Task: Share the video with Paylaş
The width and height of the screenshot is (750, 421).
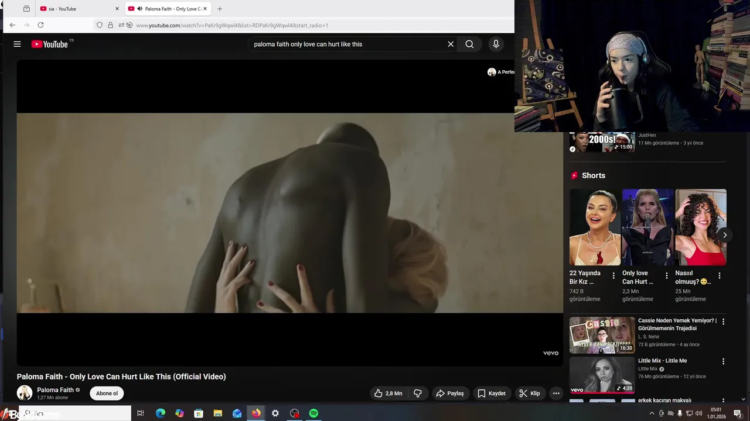Action: pyautogui.click(x=450, y=394)
